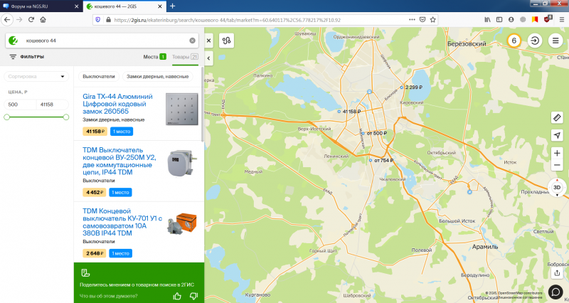Give thumbs up for product search

(x=177, y=296)
